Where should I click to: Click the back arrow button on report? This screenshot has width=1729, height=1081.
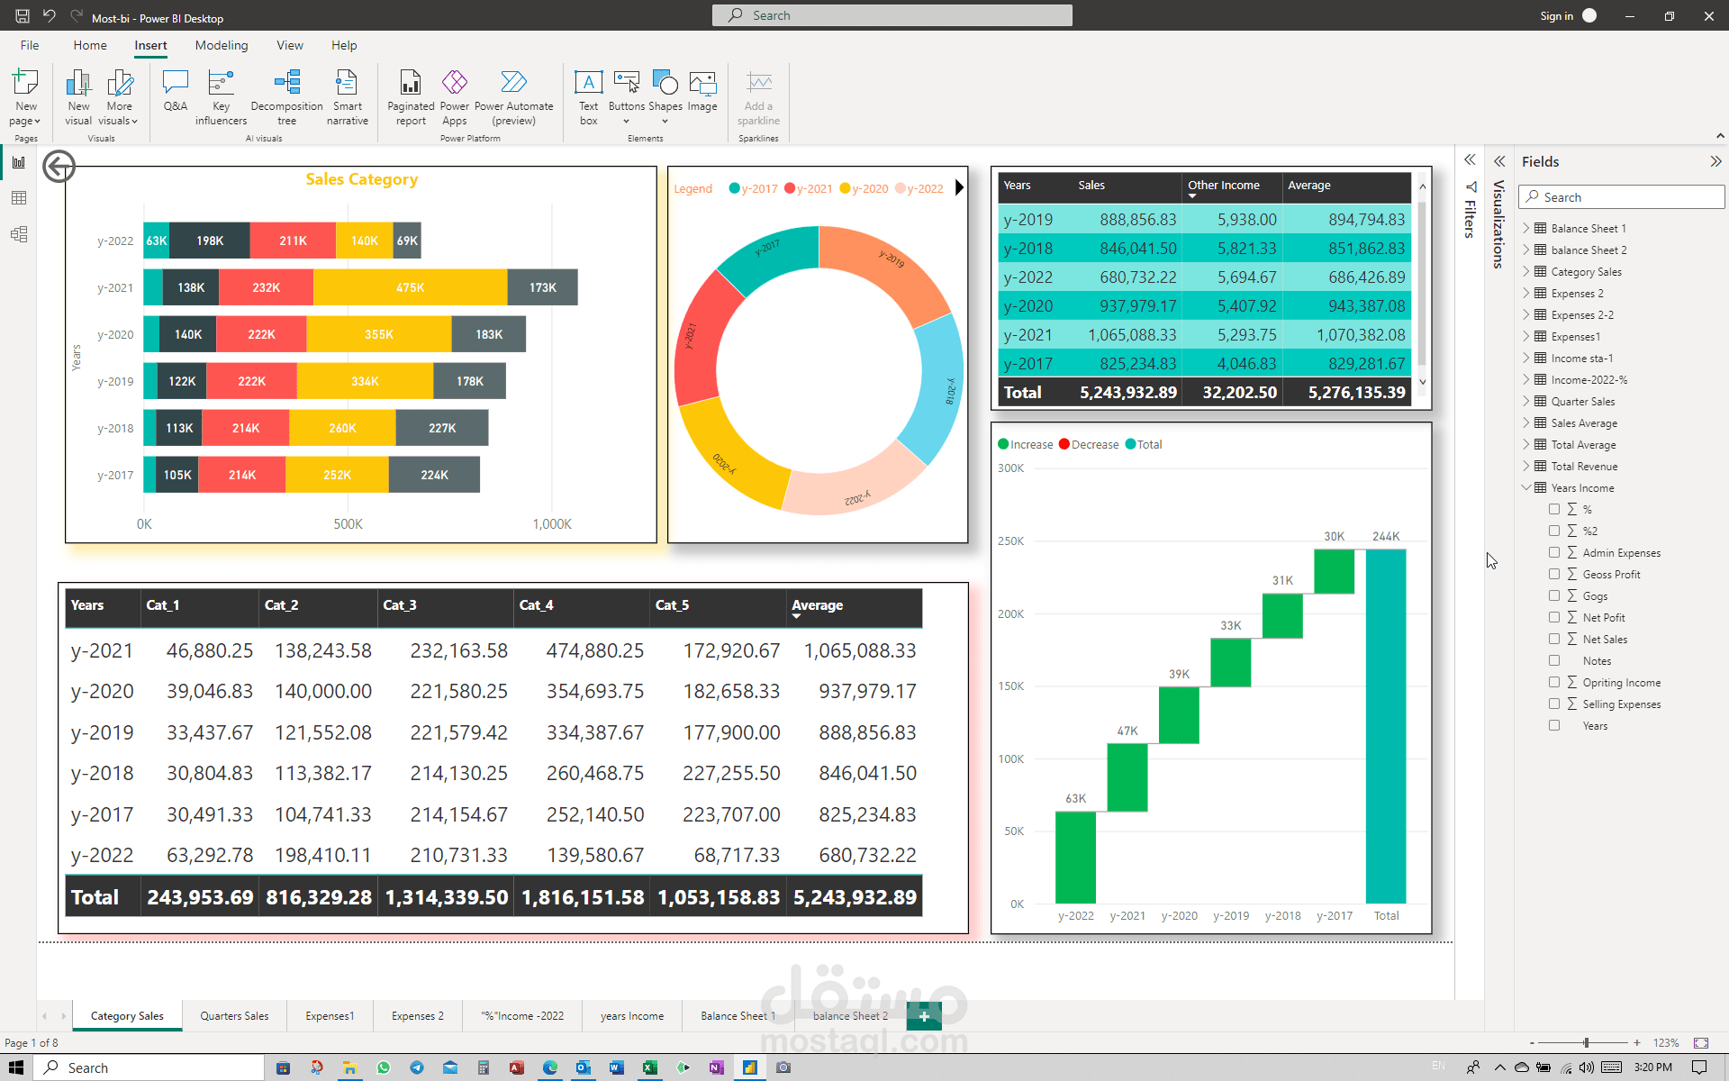pyautogui.click(x=59, y=167)
